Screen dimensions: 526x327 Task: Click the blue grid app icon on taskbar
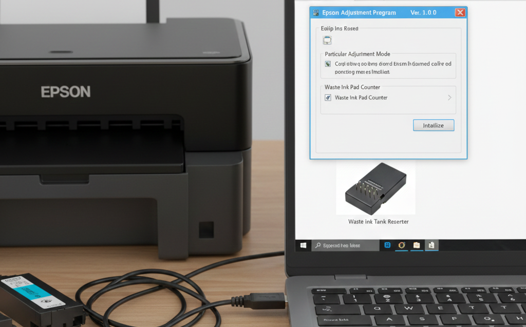point(387,245)
